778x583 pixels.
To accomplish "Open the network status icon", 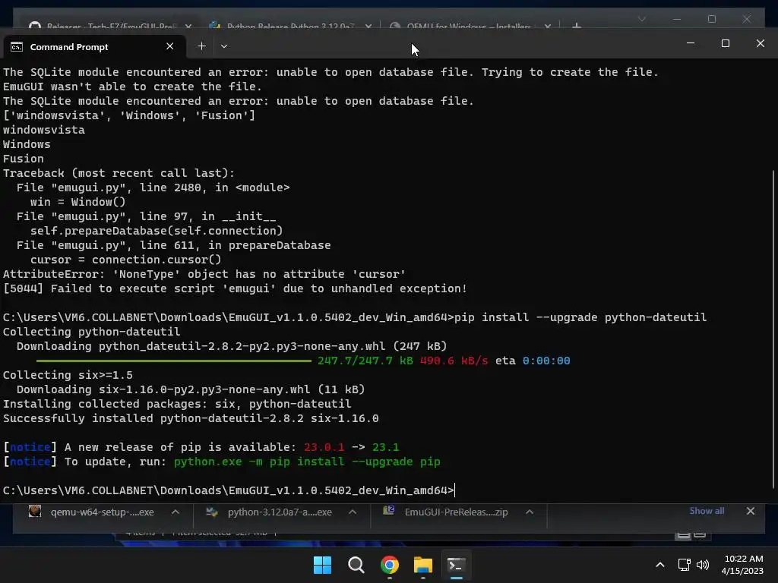I will [685, 565].
